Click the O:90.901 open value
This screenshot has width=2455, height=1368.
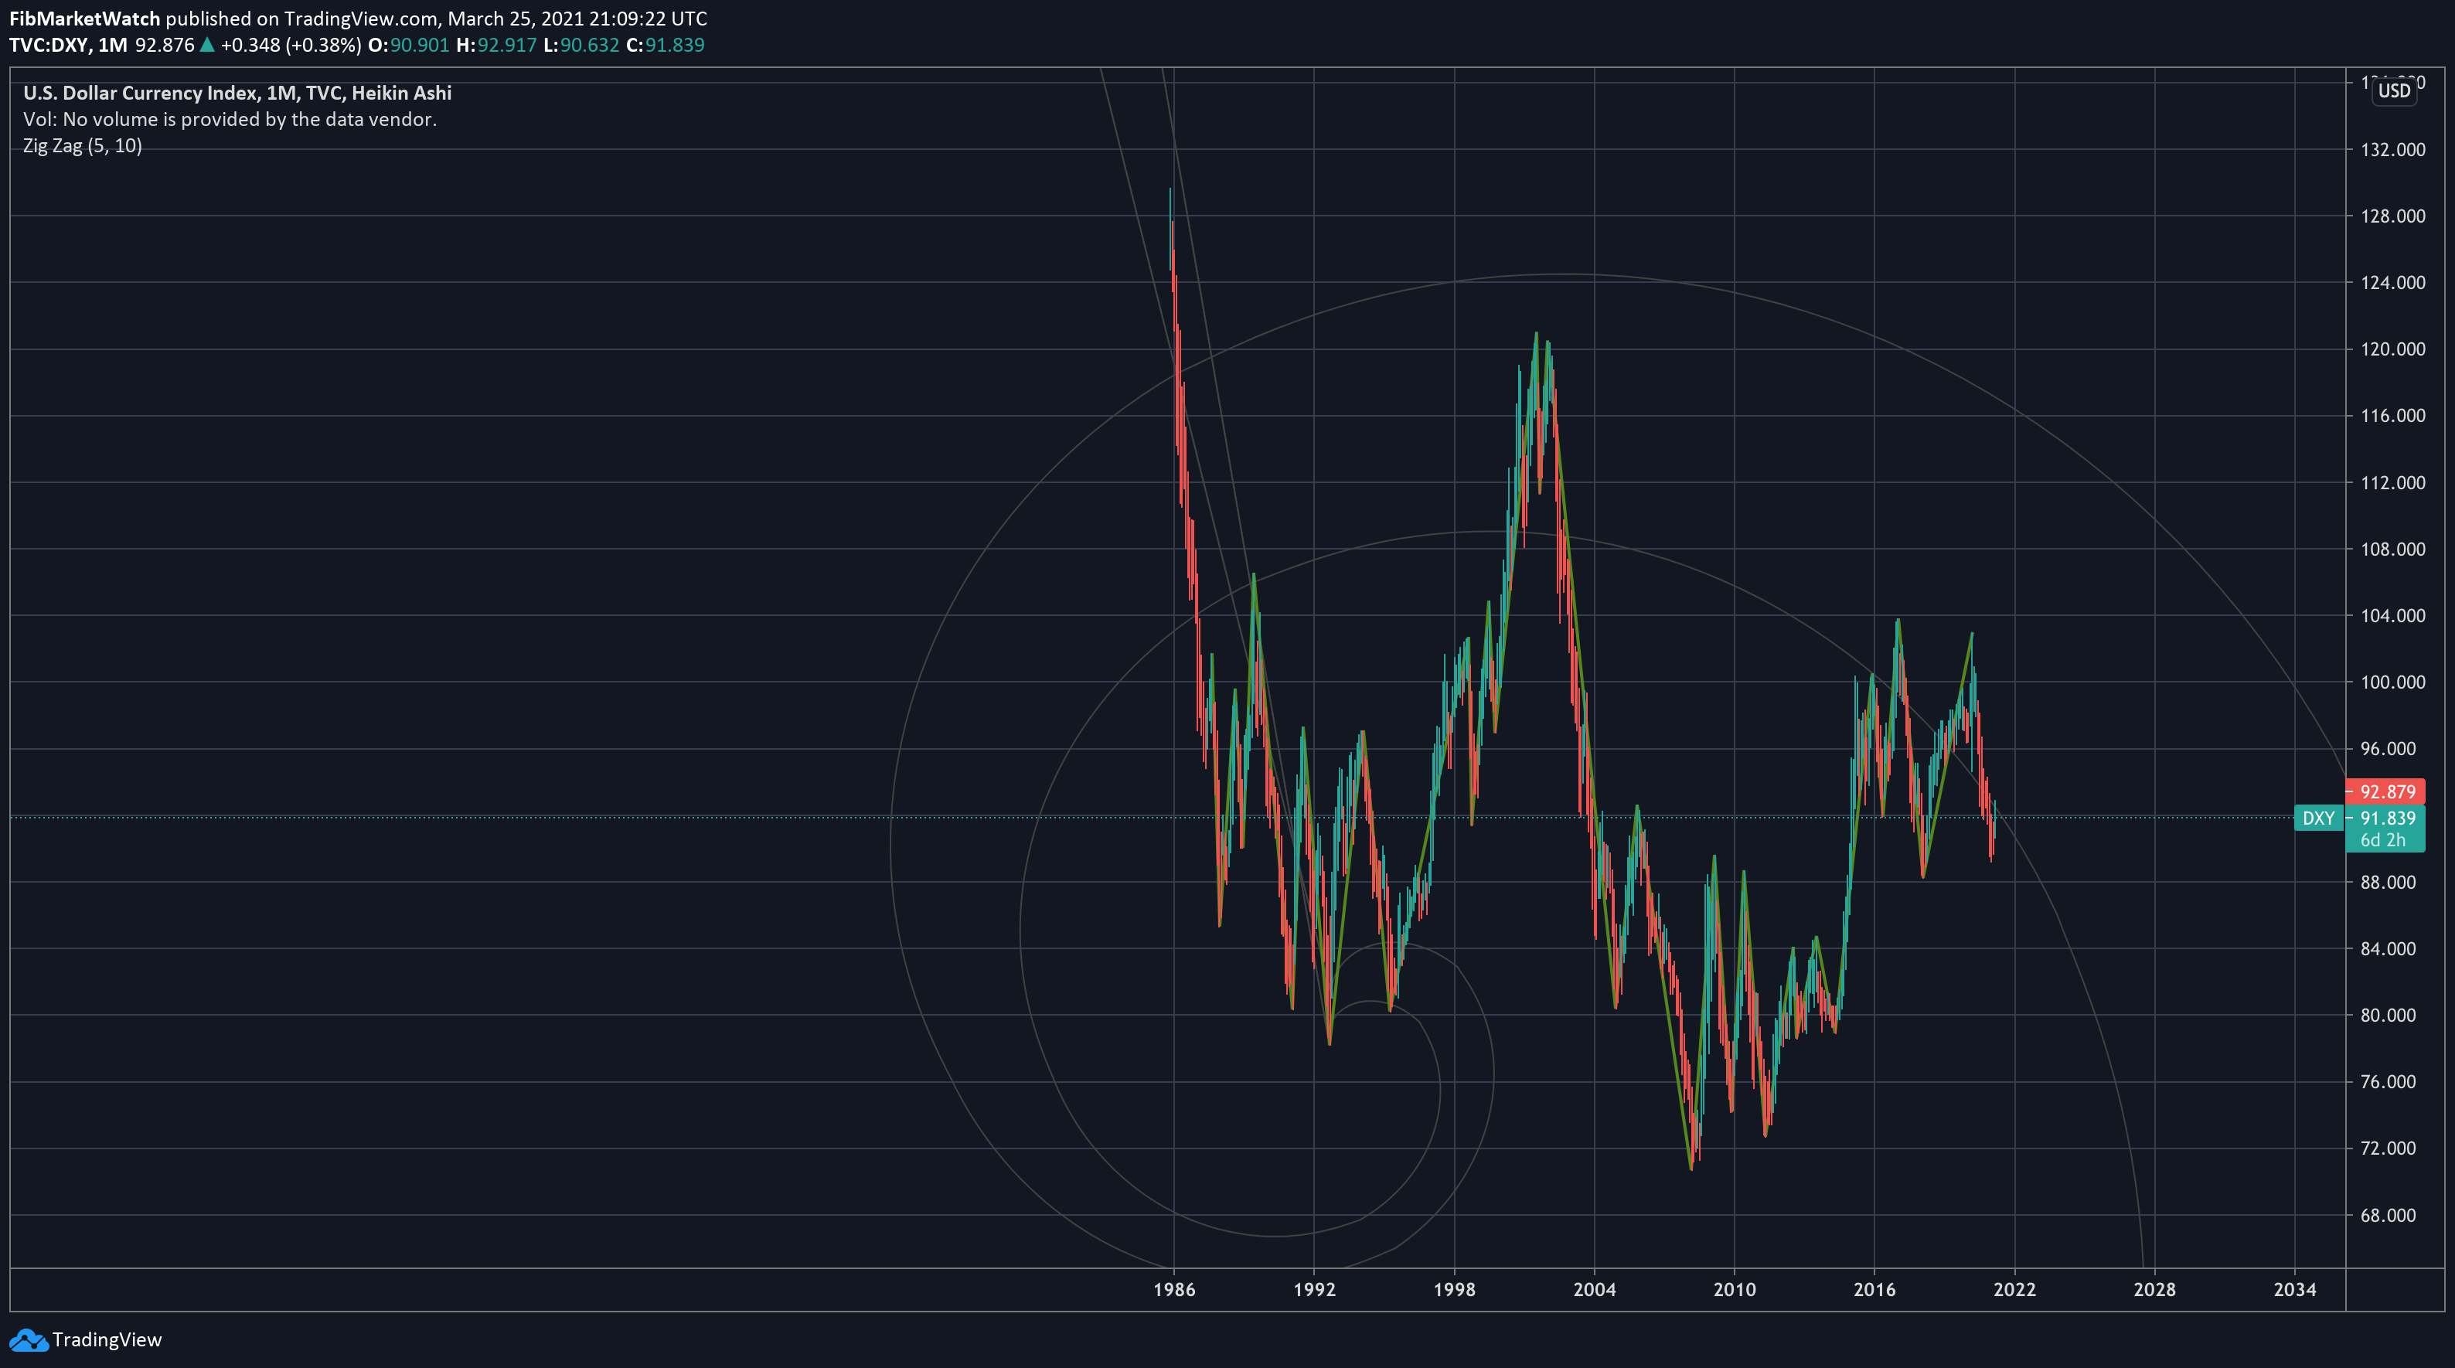click(408, 45)
